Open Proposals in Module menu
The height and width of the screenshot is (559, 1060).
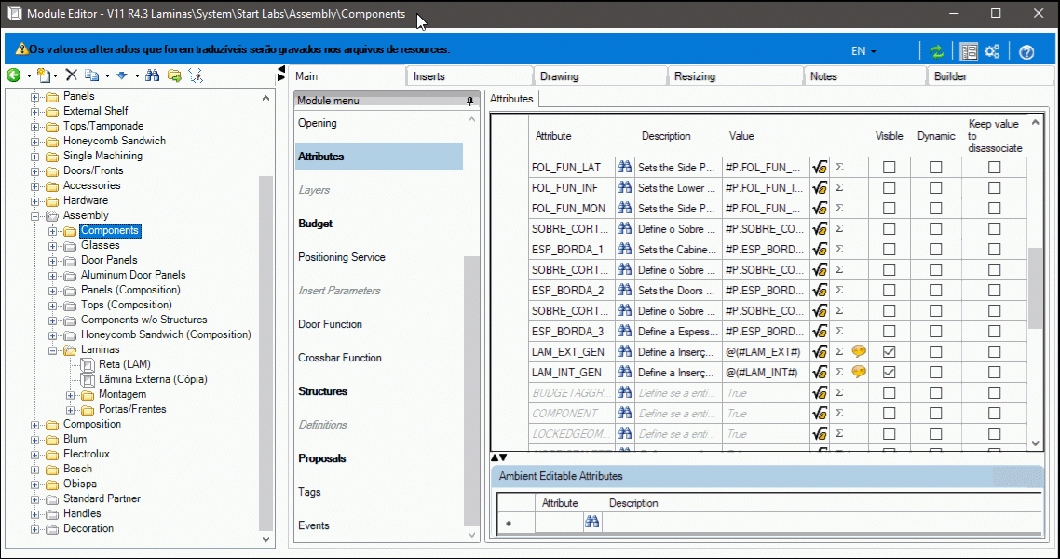321,458
